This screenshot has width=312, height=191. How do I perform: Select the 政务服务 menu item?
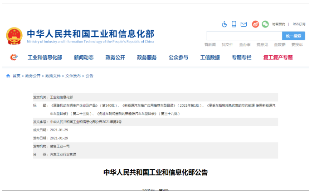pos(147,57)
